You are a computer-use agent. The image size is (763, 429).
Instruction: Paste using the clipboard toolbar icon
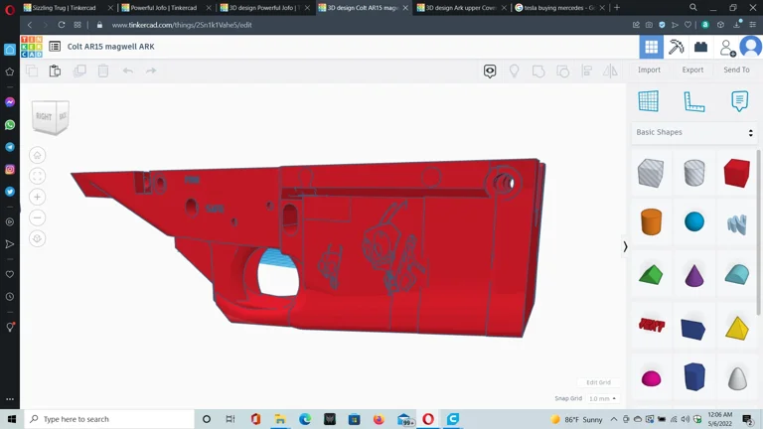tap(56, 71)
